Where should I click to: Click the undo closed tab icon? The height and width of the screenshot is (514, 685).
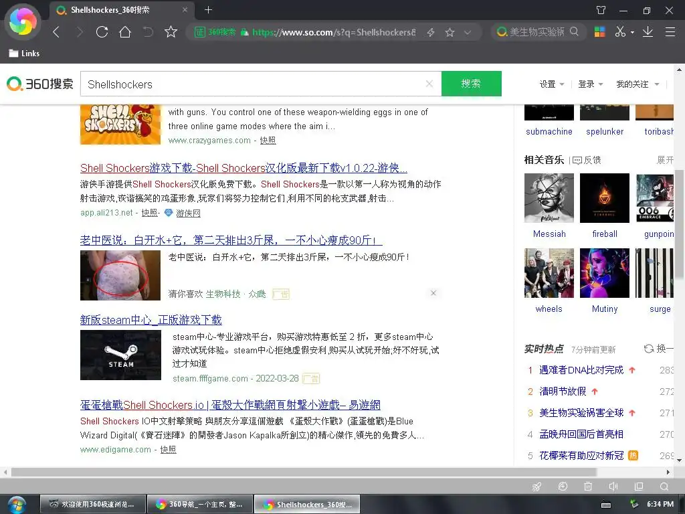(x=148, y=32)
